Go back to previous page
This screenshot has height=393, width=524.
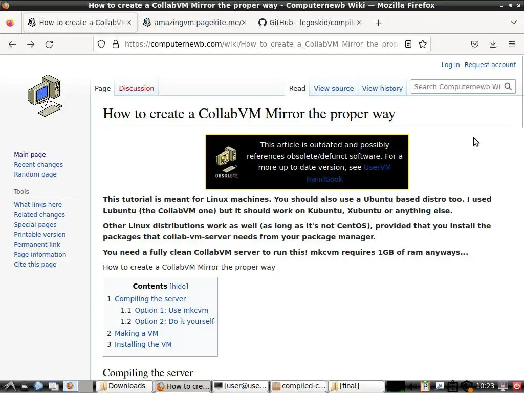(12, 44)
